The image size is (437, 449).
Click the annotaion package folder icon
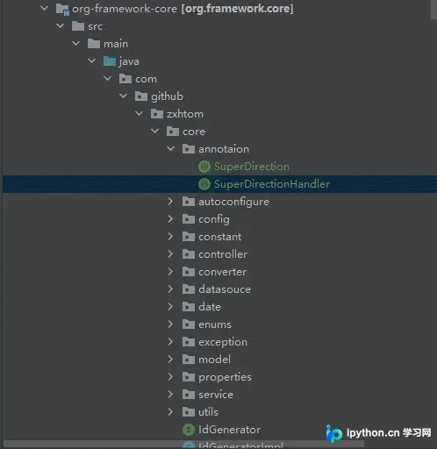(189, 149)
